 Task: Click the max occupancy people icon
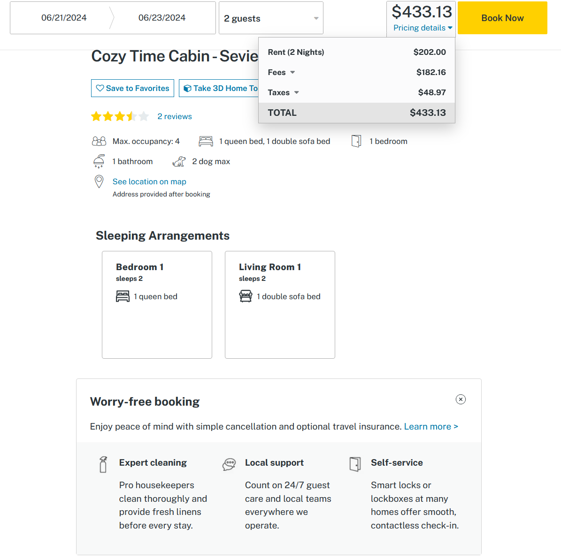pos(99,141)
